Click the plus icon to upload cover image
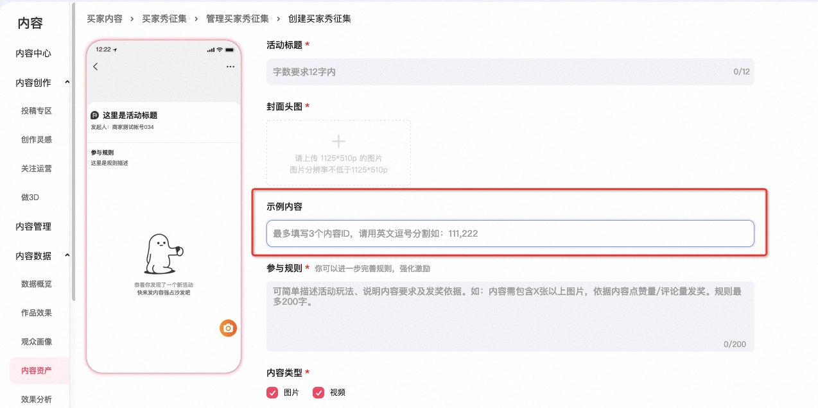This screenshot has height=408, width=818. (338, 142)
